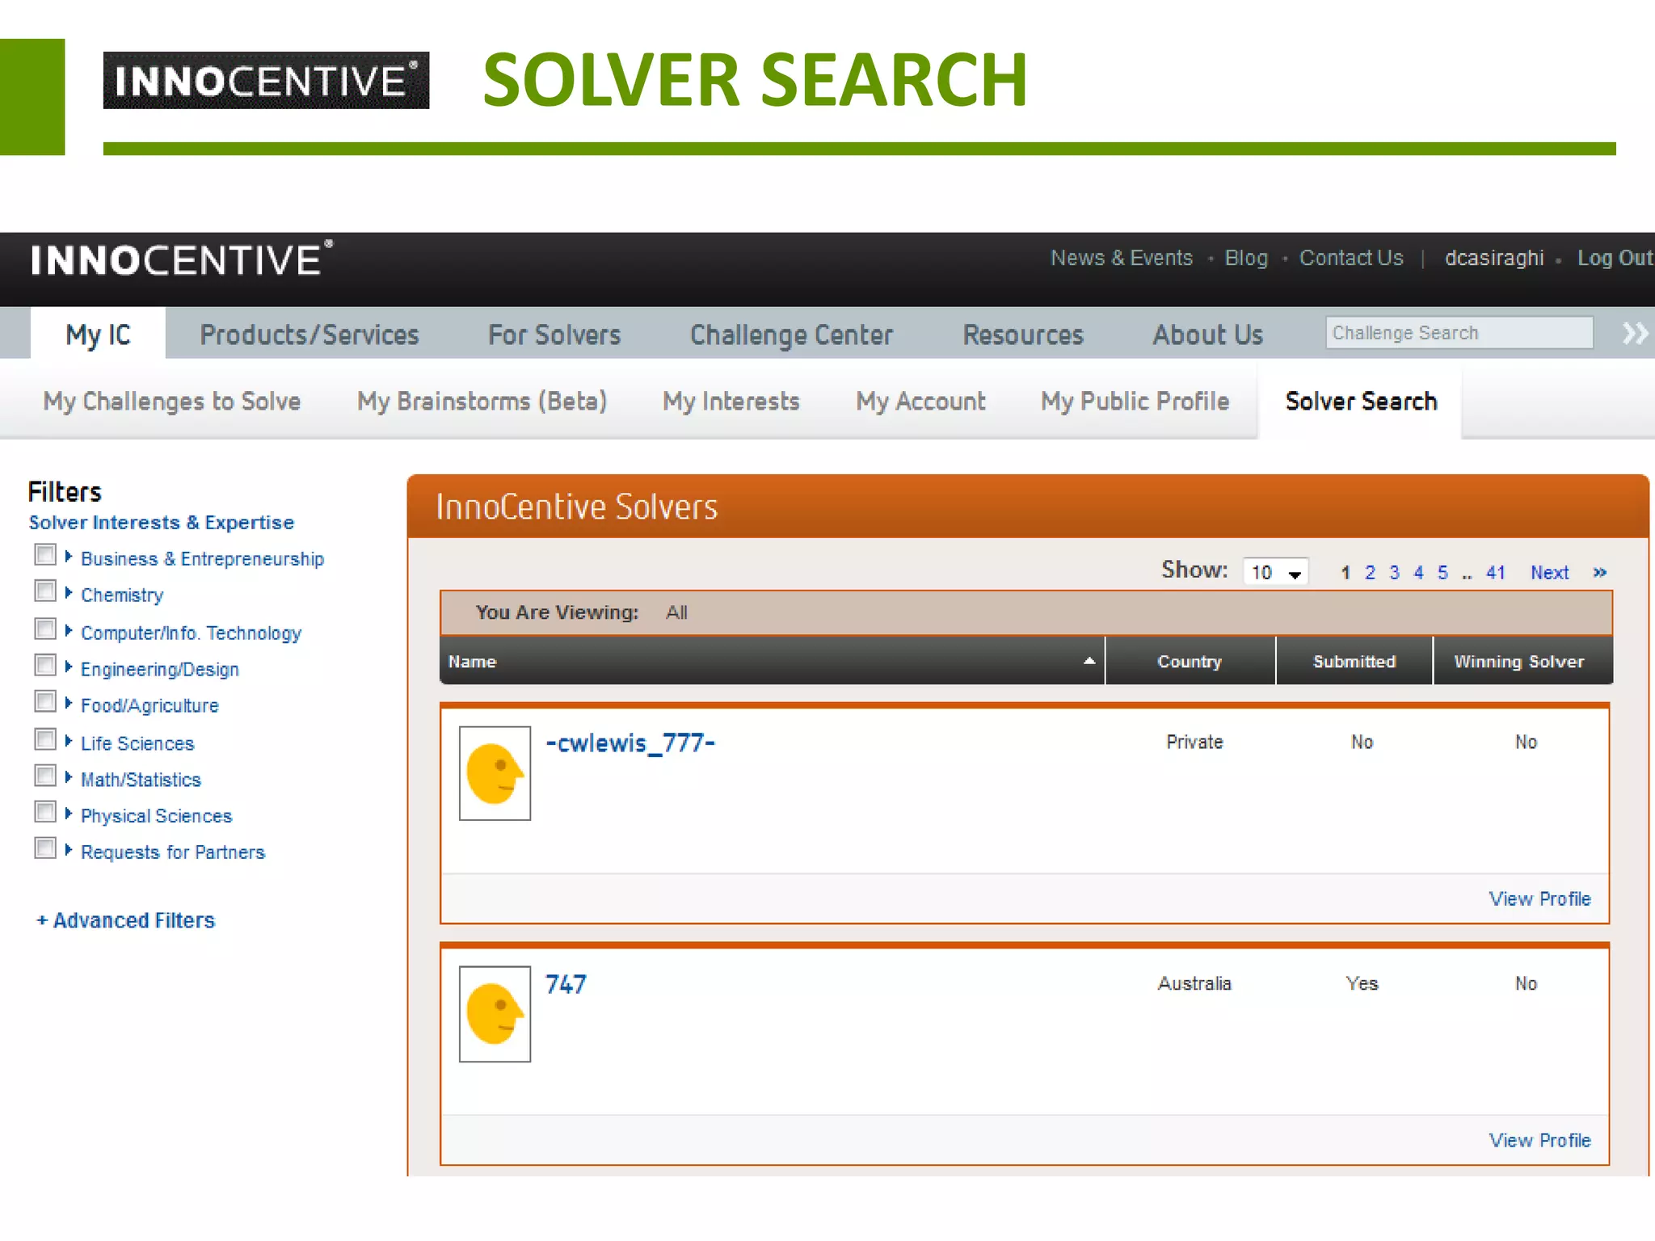Sort by the Country column header
The image size is (1655, 1241).
click(1190, 661)
